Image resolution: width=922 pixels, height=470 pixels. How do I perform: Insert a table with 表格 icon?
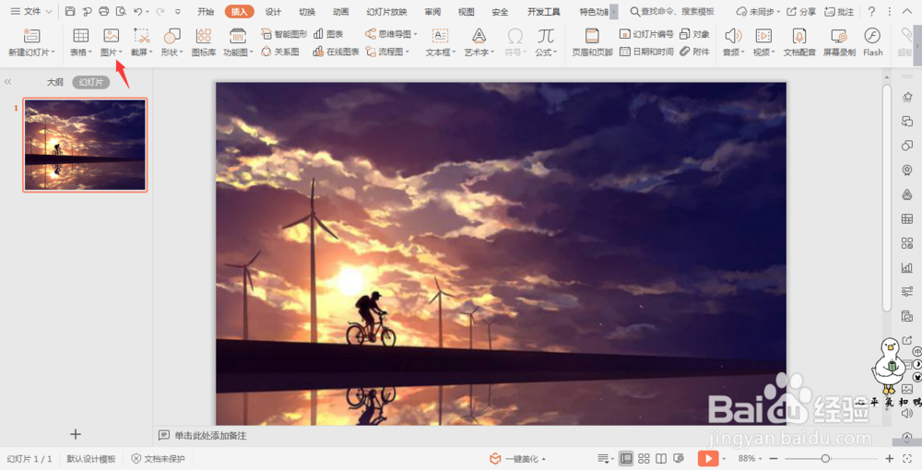[x=80, y=36]
